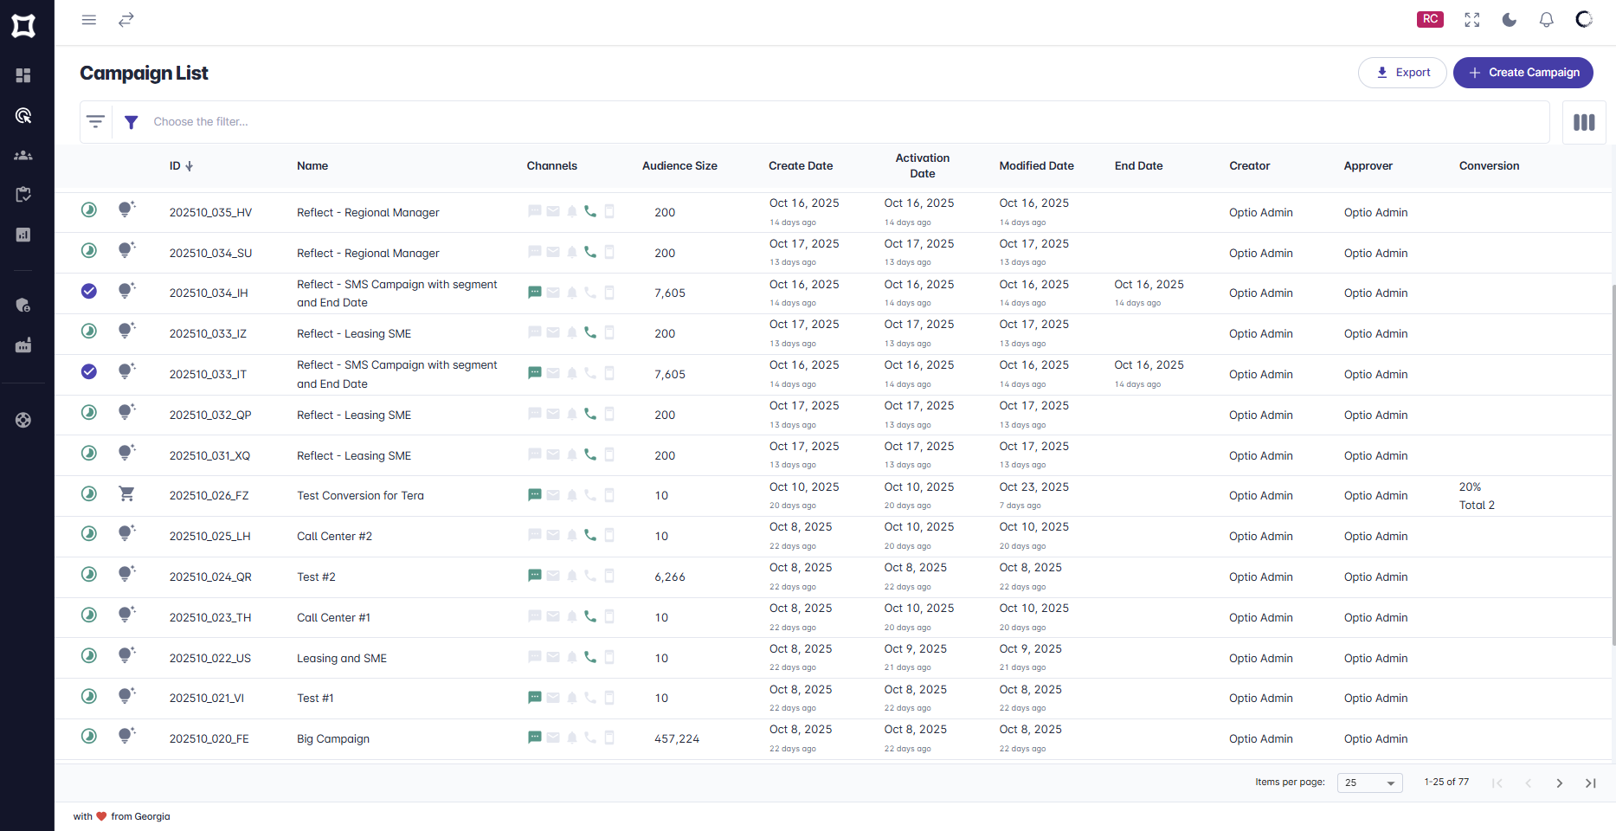Click the Export button
Viewport: 1616px width, 831px height.
pyautogui.click(x=1402, y=72)
